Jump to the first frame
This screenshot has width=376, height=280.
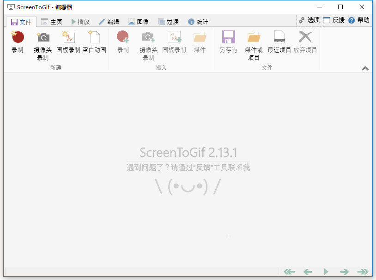tap(289, 272)
